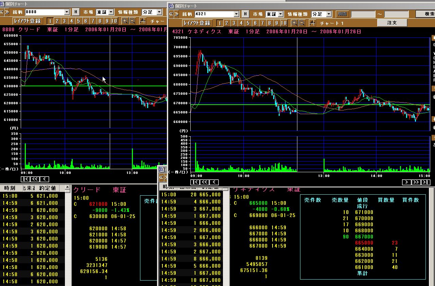Select layout 2 in 8888 window
Screen dimensions: 435x286
click(x=57, y=21)
